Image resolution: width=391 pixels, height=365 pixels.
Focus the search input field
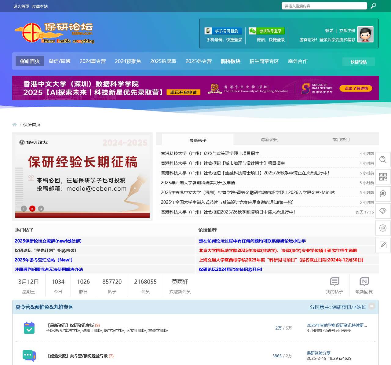click(x=324, y=6)
